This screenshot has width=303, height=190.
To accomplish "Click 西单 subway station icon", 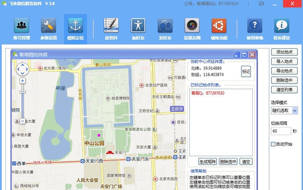I will 14,163.
